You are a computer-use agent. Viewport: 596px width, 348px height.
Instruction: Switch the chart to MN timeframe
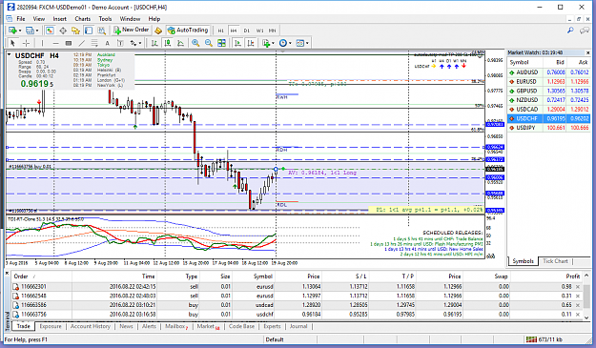click(272, 31)
